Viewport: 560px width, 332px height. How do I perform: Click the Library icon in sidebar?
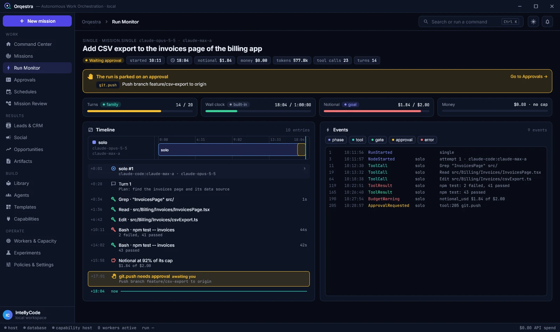tap(9, 183)
